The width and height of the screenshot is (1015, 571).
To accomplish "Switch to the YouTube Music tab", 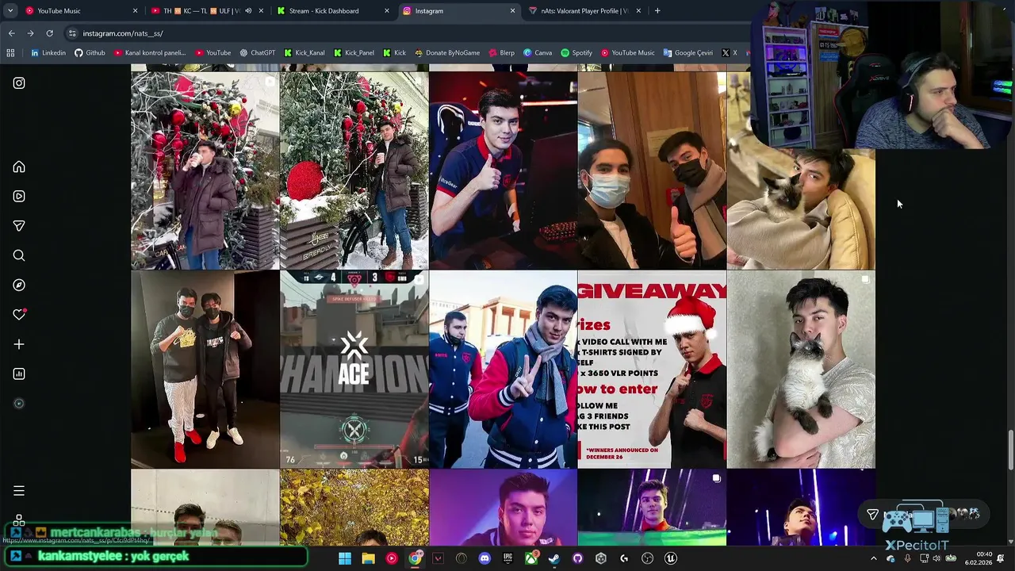I will pyautogui.click(x=79, y=11).
